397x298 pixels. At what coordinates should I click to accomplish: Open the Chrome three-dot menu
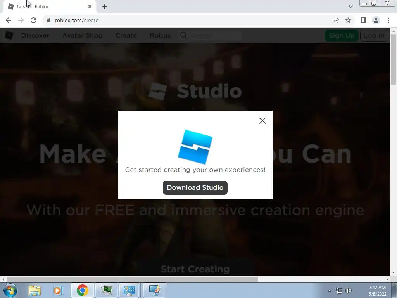tap(388, 20)
